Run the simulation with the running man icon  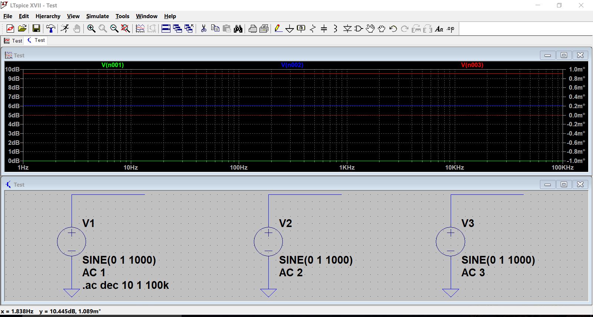click(x=65, y=29)
